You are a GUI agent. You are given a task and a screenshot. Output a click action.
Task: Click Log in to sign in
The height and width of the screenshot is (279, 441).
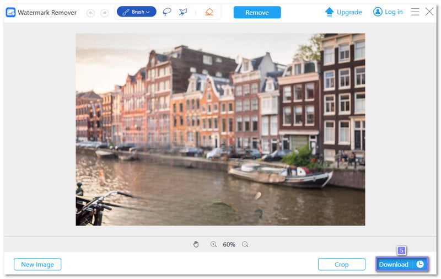388,12
